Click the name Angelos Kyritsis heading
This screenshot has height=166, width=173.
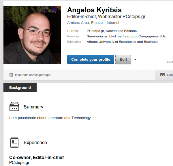pos(94,10)
